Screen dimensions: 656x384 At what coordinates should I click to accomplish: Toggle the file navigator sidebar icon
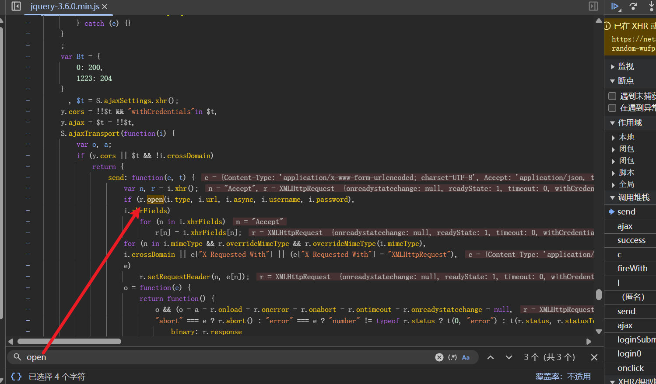(x=16, y=7)
